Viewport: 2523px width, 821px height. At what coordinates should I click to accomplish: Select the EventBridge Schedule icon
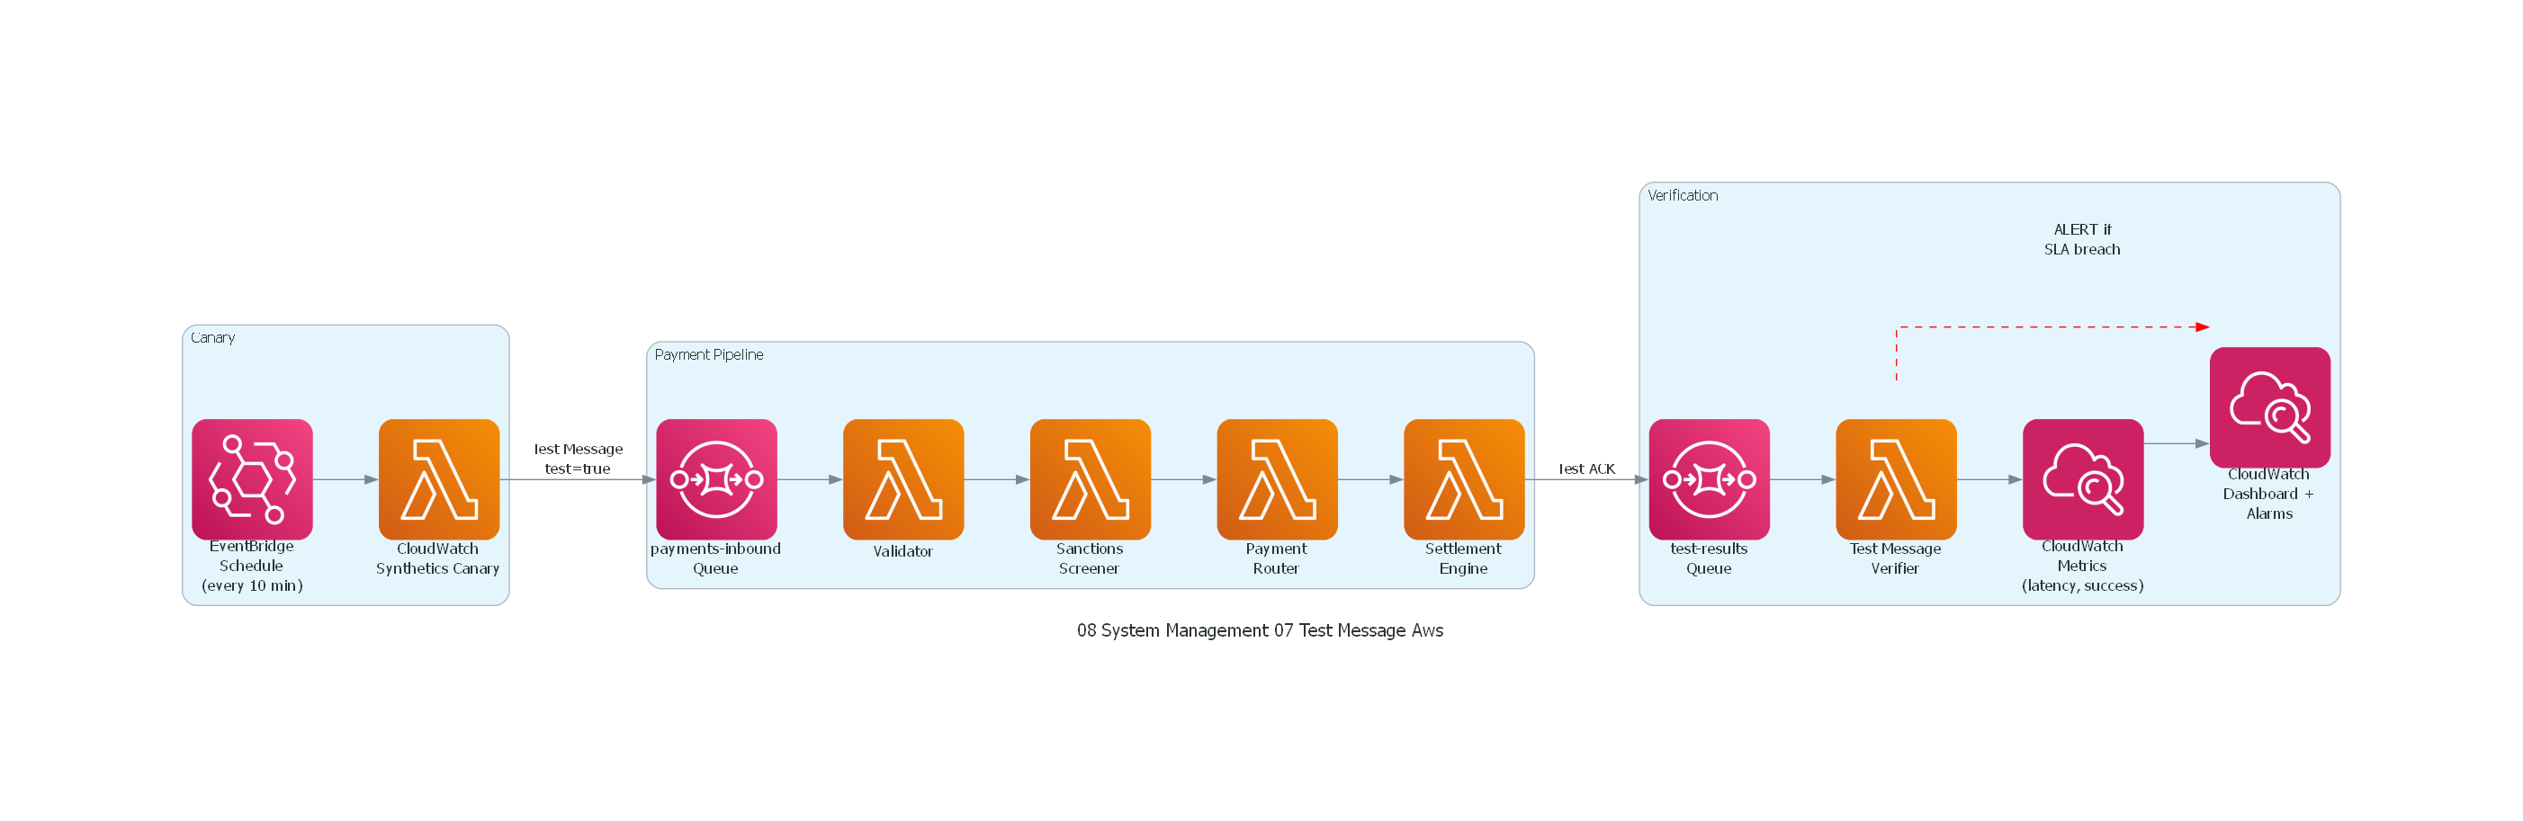253,479
